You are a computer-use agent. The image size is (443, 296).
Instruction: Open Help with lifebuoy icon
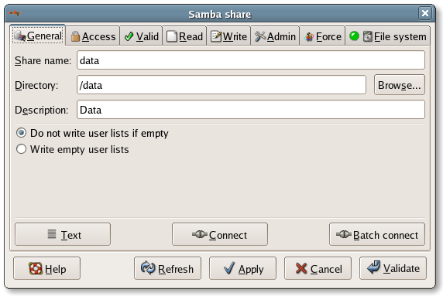coord(47,268)
